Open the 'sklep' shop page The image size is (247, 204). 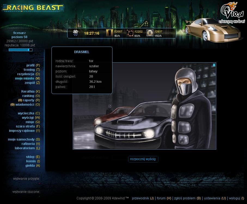point(30,157)
